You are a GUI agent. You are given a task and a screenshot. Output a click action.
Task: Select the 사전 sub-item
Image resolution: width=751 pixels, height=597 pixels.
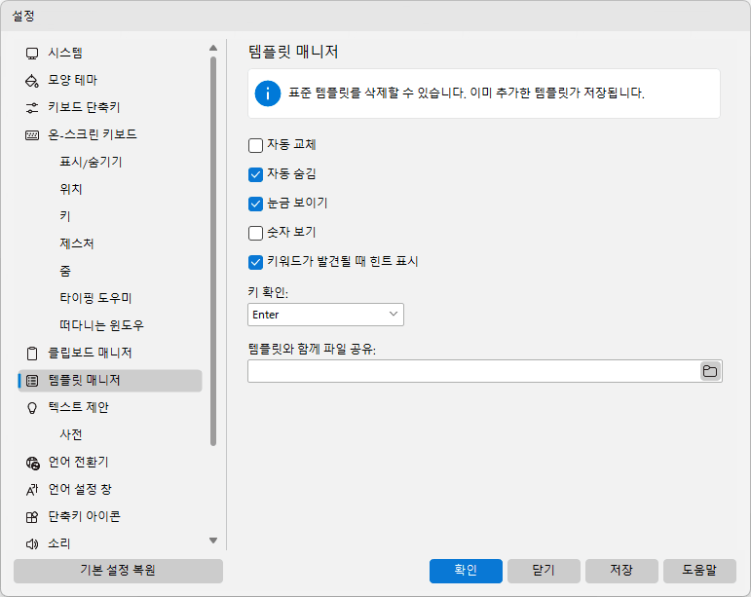coord(71,435)
